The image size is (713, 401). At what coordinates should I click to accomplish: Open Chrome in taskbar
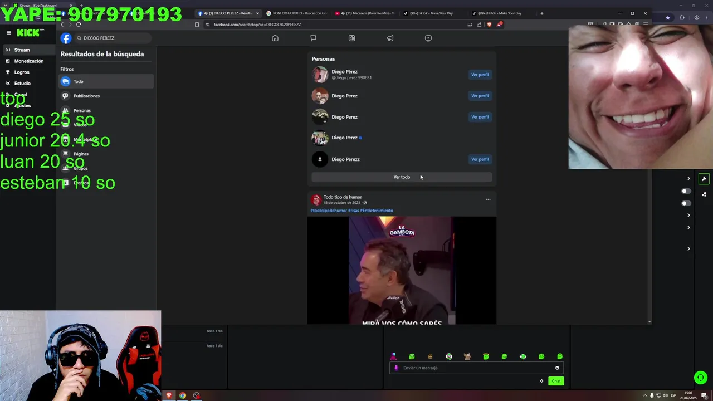(182, 395)
